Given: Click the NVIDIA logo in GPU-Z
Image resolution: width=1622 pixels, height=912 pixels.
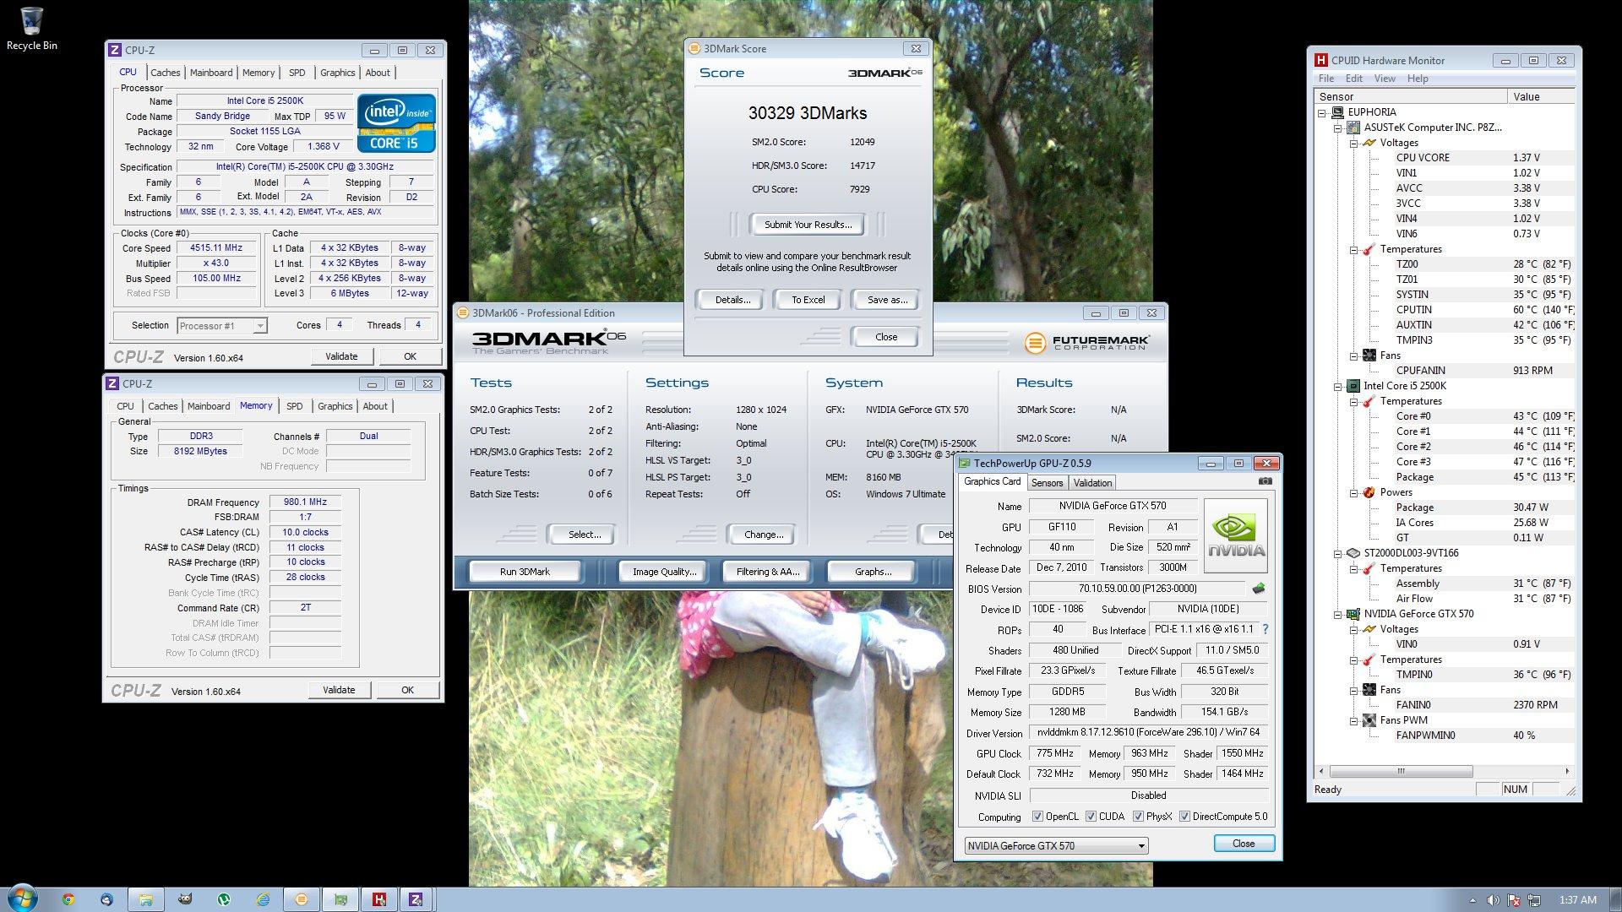Looking at the screenshot, I should pos(1236,536).
